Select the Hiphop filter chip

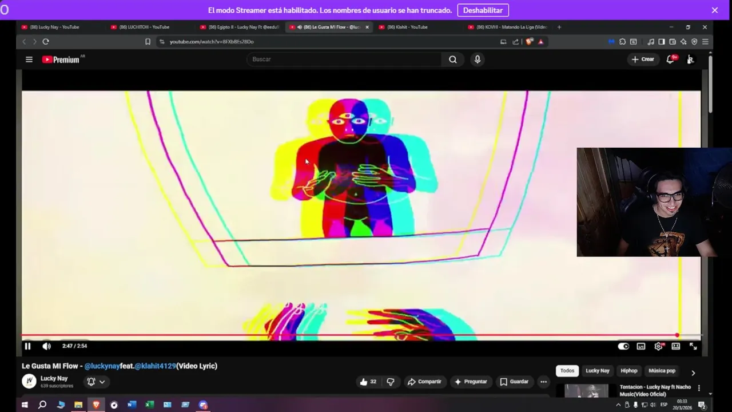coord(629,371)
